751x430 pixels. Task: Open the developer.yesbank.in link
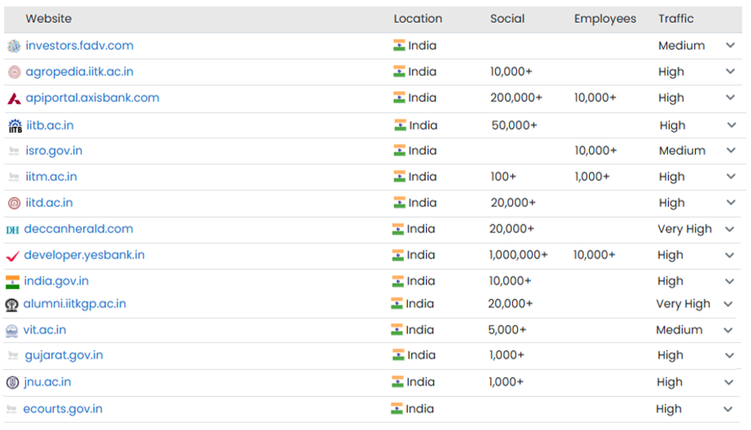[85, 255]
